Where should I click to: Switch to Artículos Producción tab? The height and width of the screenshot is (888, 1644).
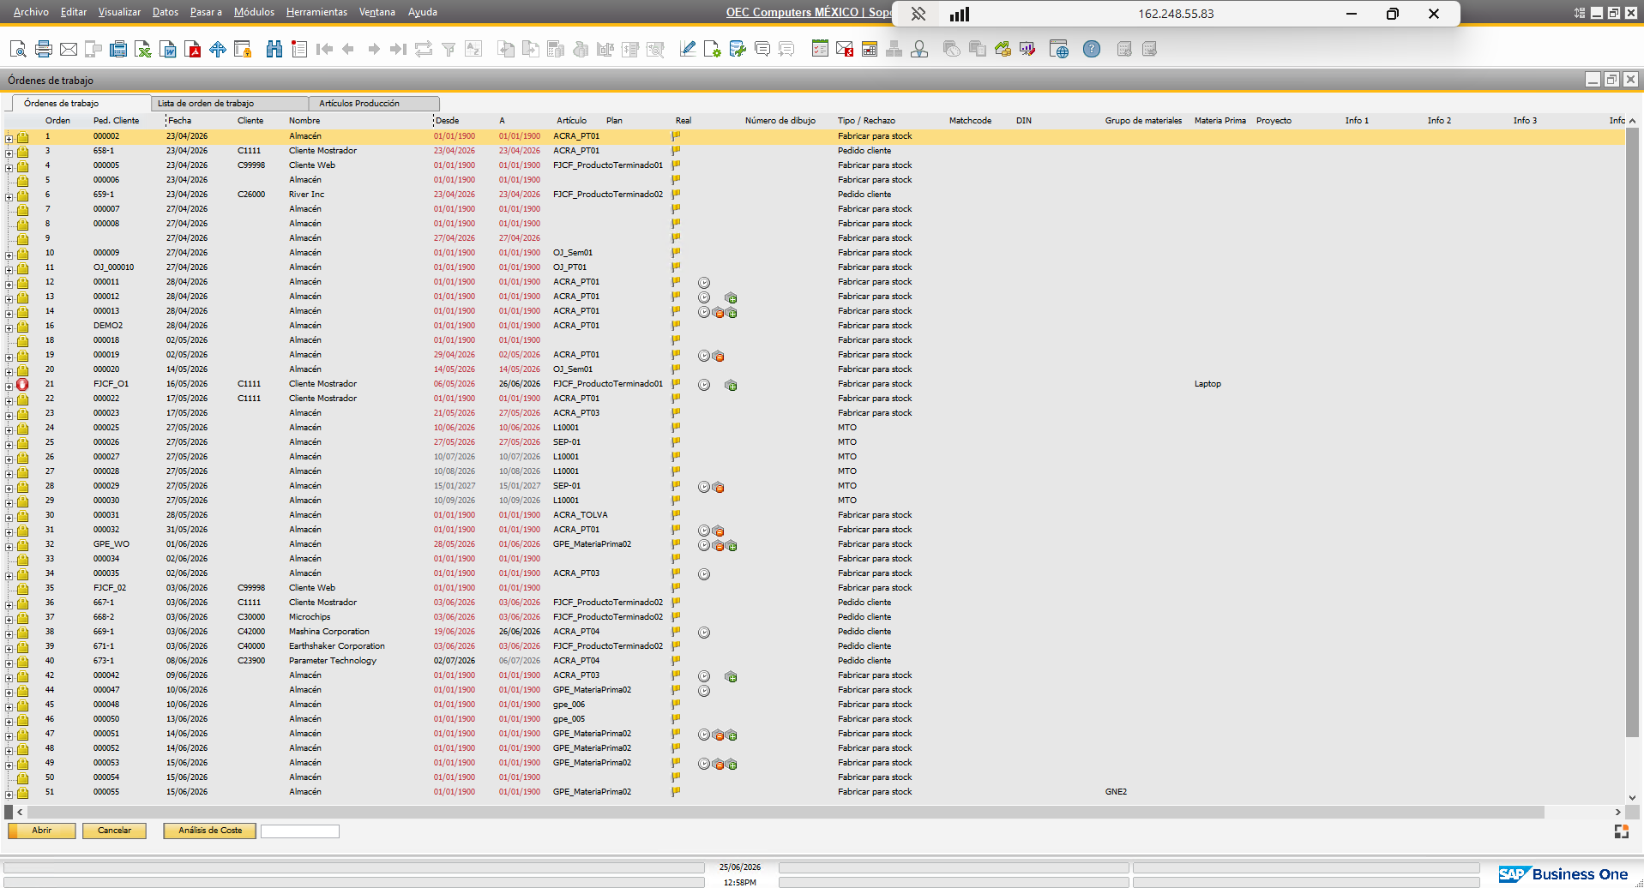(374, 103)
